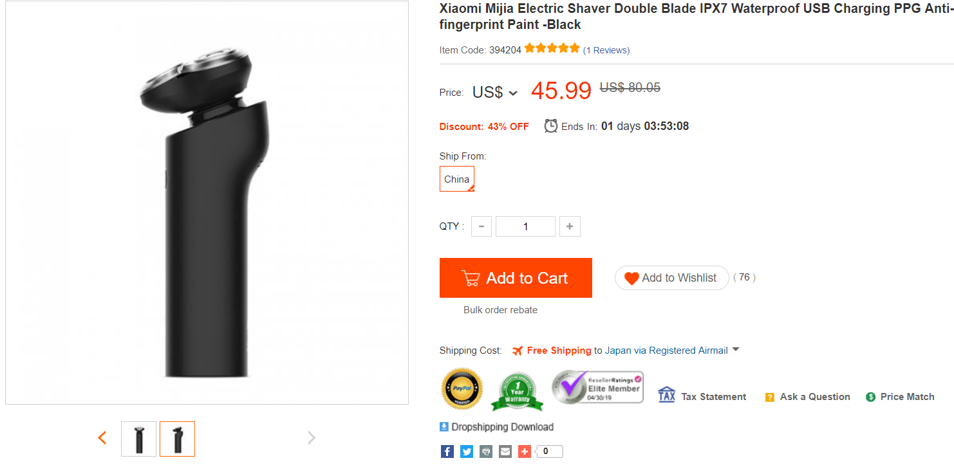This screenshot has height=465, width=954.
Task: Add to Cart
Action: point(516,278)
